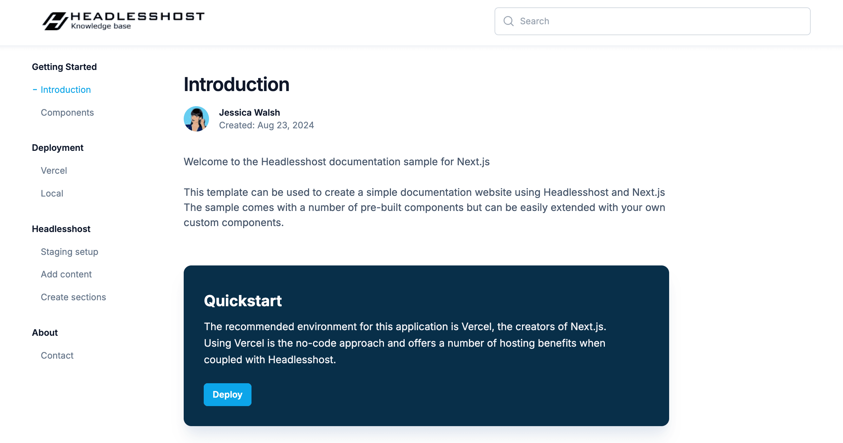Click the Quickstart card heading
The width and height of the screenshot is (843, 443).
243,301
